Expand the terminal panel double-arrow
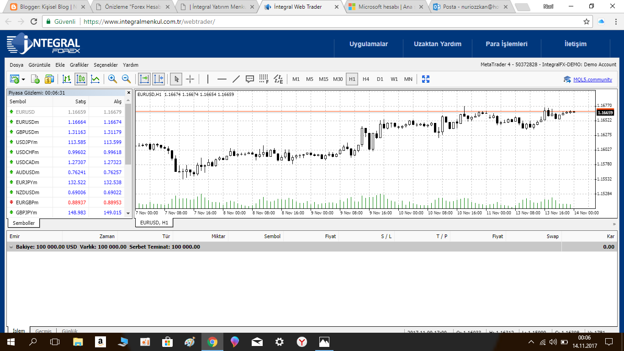This screenshot has height=351, width=624. point(614,224)
